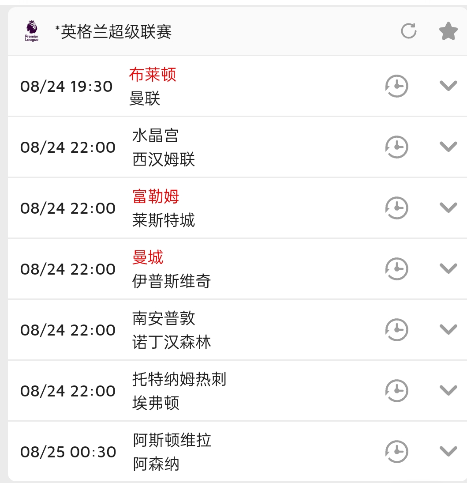
Task: Expand the 曼城 vs 伊普斯维奇 match row
Action: (448, 268)
